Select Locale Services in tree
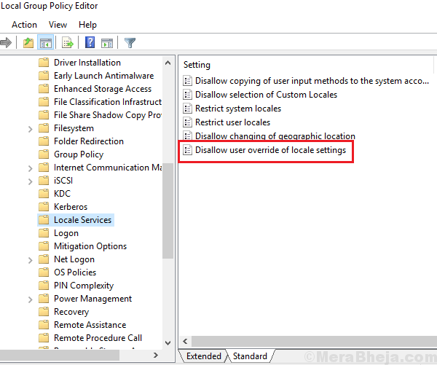Image resolution: width=437 pixels, height=365 pixels. point(82,220)
